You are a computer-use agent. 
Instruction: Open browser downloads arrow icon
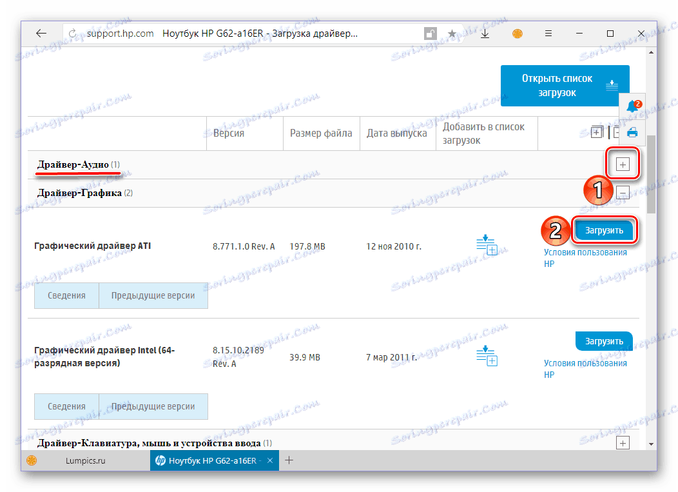[485, 34]
